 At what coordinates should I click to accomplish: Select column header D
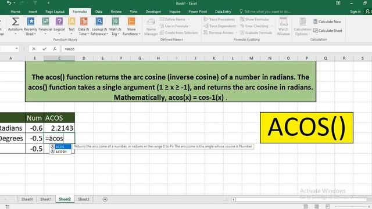pyautogui.click(x=84, y=58)
